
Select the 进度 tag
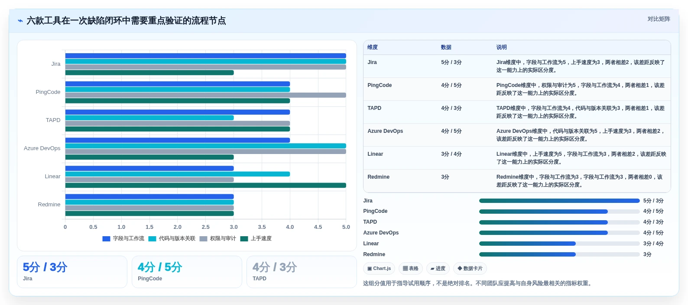(438, 269)
